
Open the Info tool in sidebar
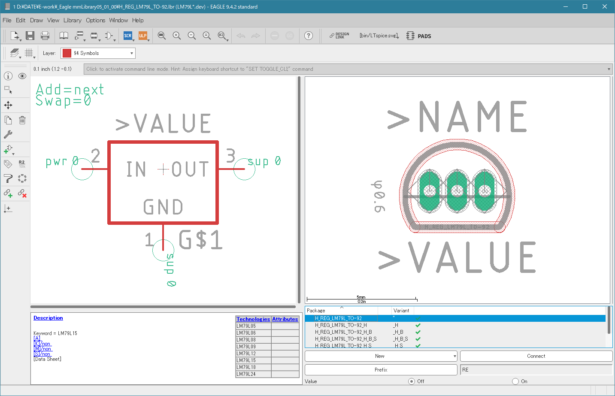coord(8,76)
